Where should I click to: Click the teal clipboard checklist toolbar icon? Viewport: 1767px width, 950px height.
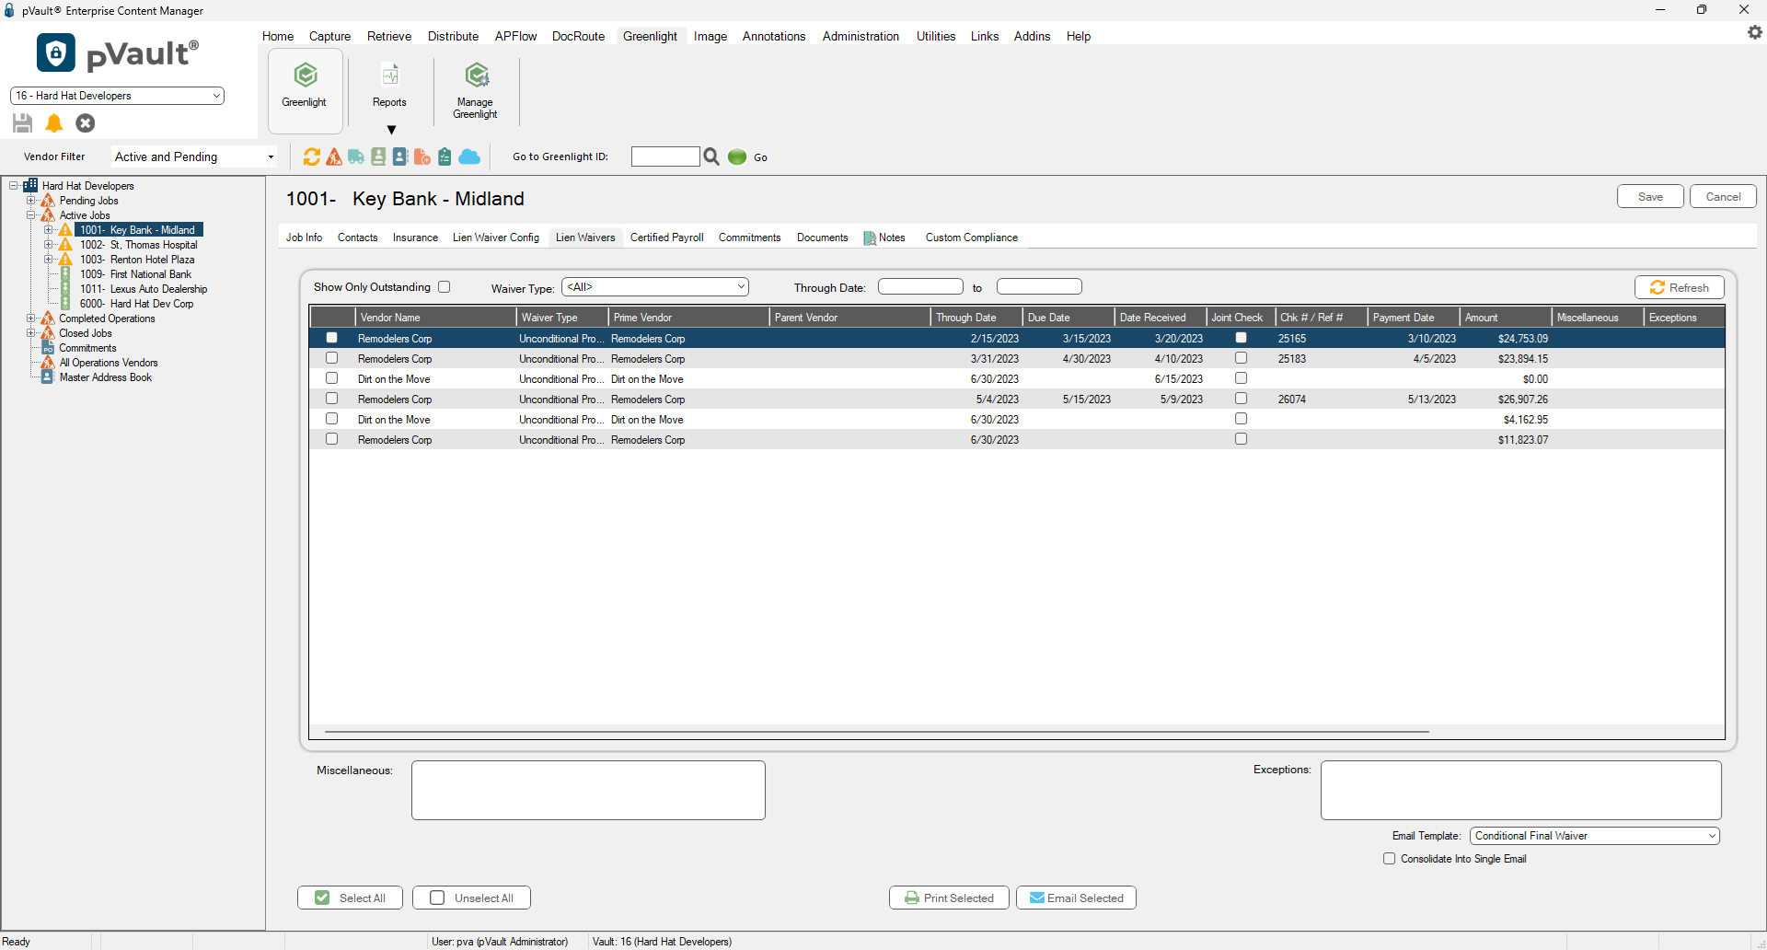(x=445, y=157)
